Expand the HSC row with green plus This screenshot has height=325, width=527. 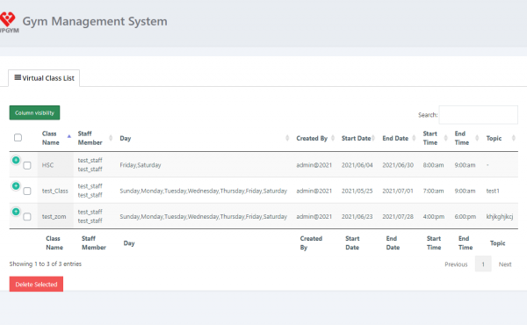point(16,160)
